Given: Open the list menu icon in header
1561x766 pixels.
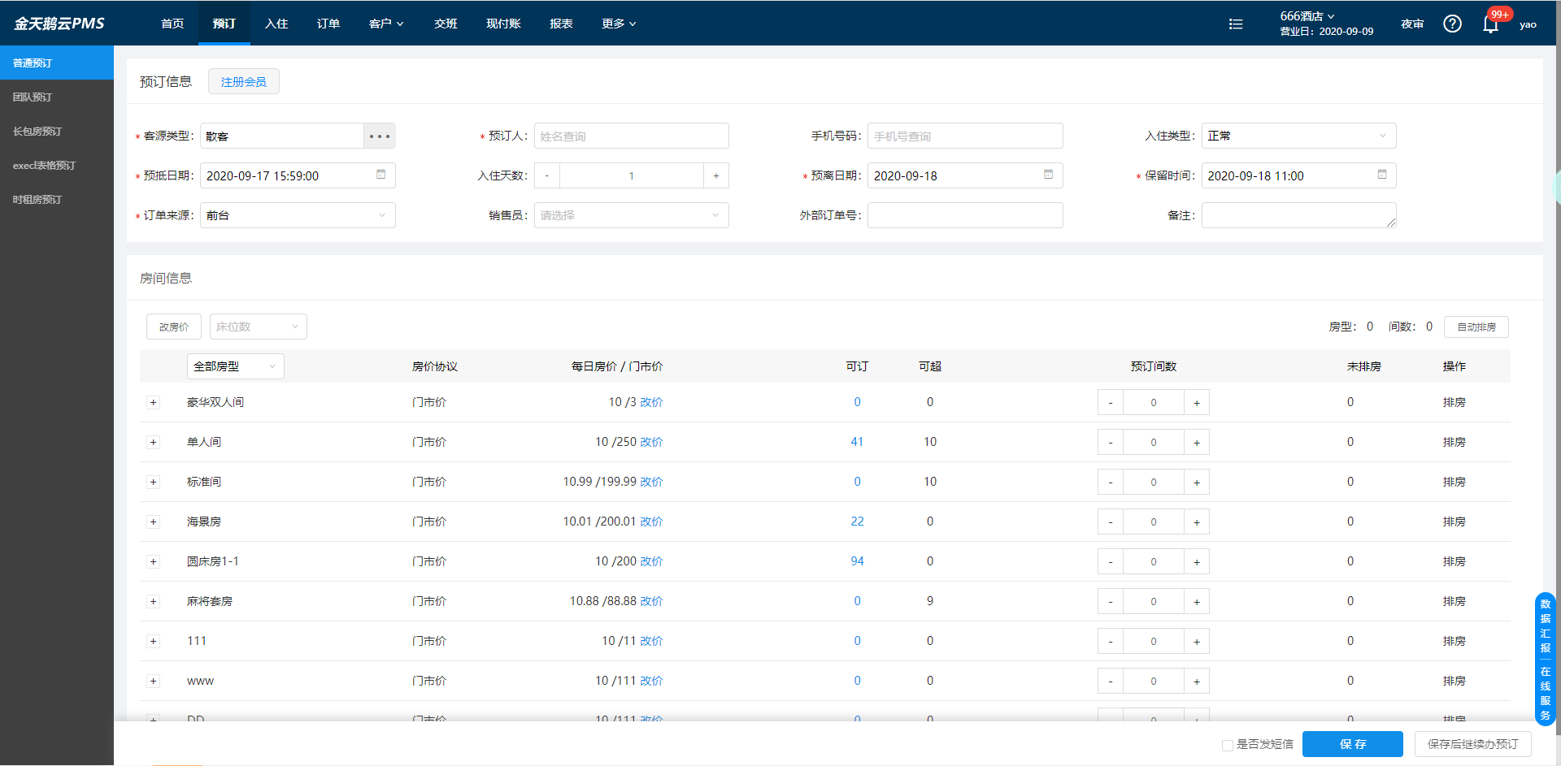Looking at the screenshot, I should point(1236,24).
